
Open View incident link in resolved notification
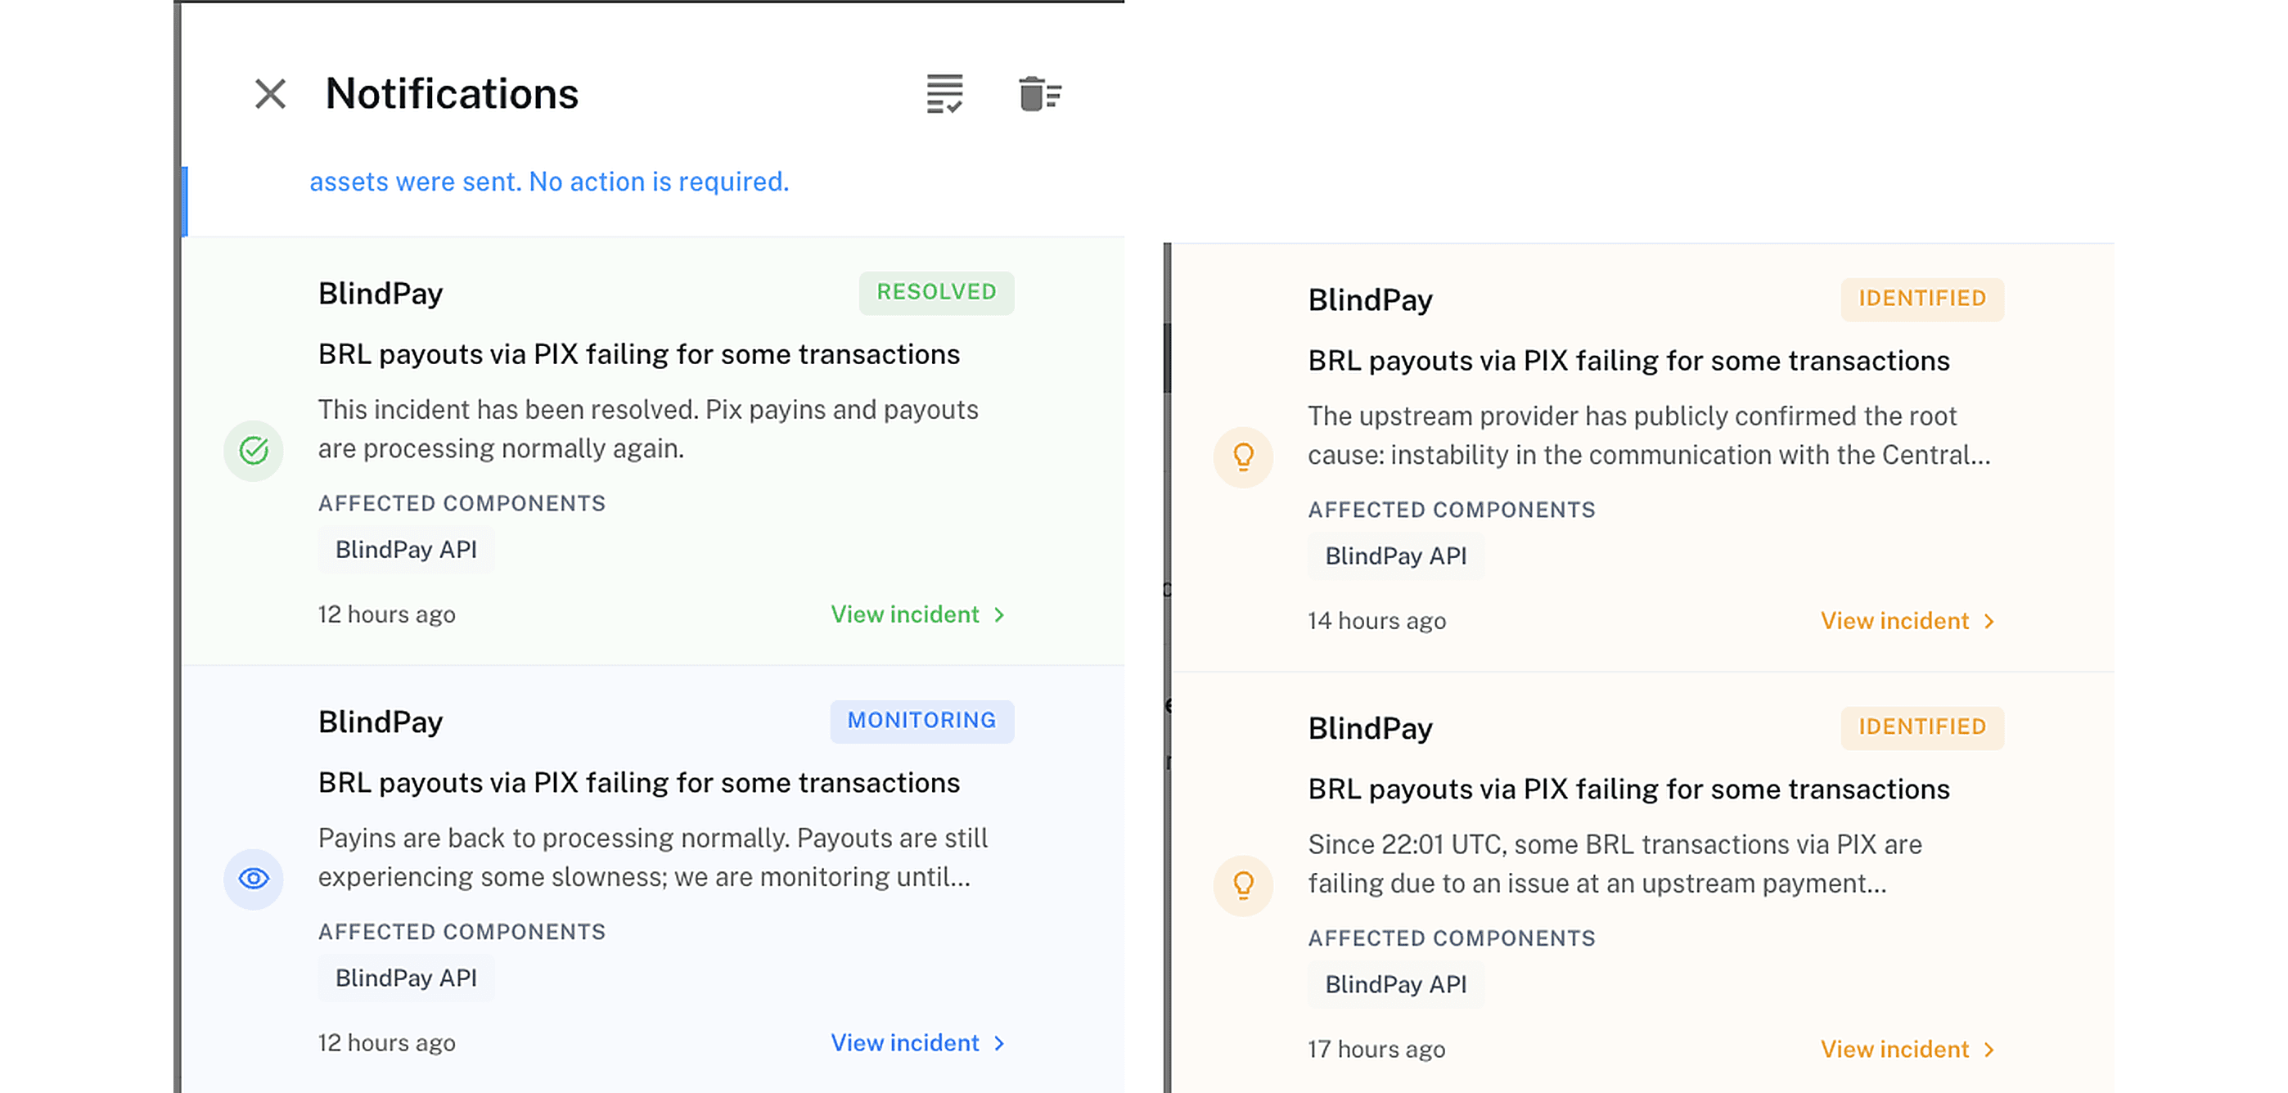(x=918, y=614)
